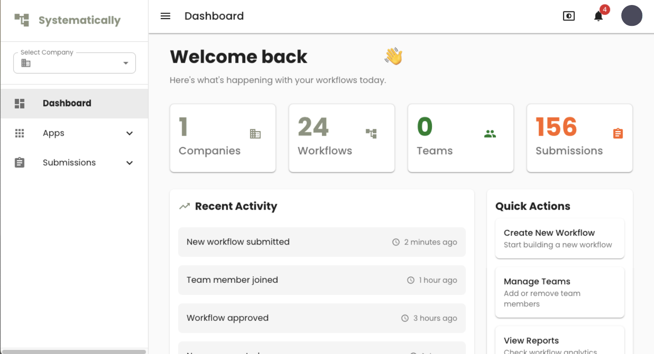Viewport: 654px width, 354px height.
Task: Click the Submissions clipboard icon in sidebar
Action: pyautogui.click(x=20, y=162)
